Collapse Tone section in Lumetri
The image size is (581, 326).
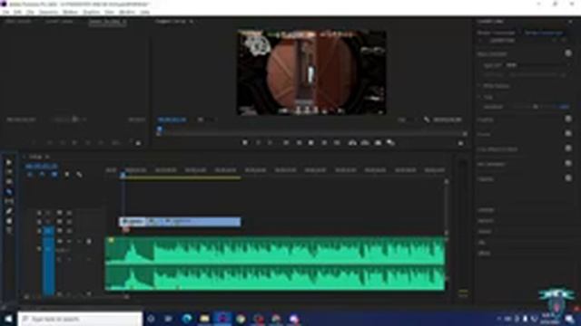(x=479, y=97)
